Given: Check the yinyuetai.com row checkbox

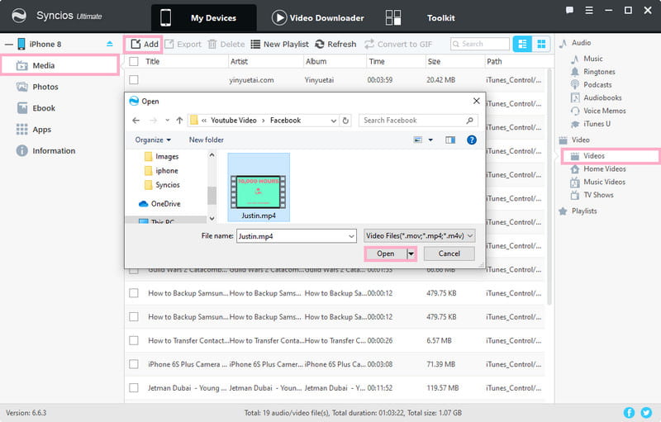Looking at the screenshot, I should 134,79.
